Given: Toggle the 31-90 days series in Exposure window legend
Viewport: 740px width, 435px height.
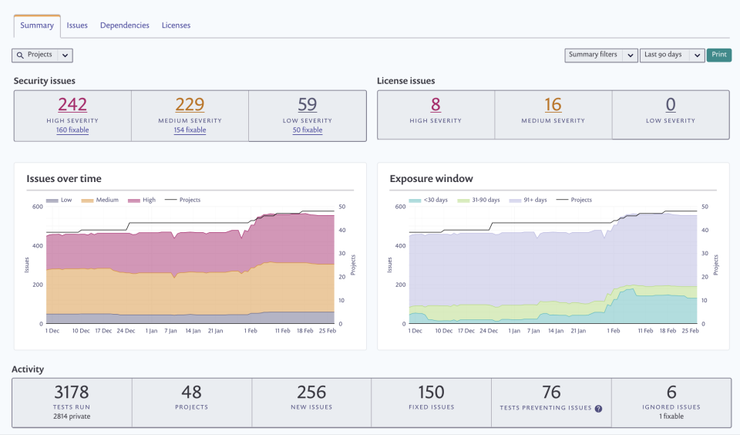Looking at the screenshot, I should [x=479, y=201].
